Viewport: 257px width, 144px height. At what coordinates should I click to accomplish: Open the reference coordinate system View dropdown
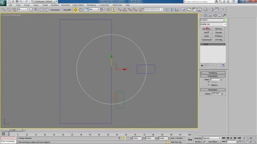pos(94,9)
